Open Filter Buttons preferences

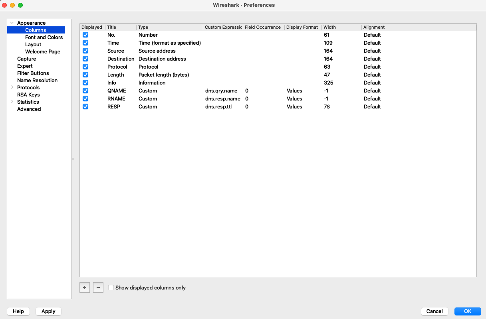coord(33,73)
